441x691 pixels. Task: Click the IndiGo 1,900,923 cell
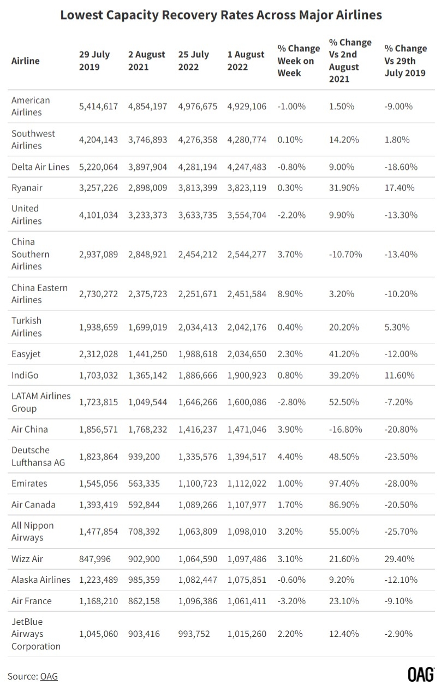(247, 375)
